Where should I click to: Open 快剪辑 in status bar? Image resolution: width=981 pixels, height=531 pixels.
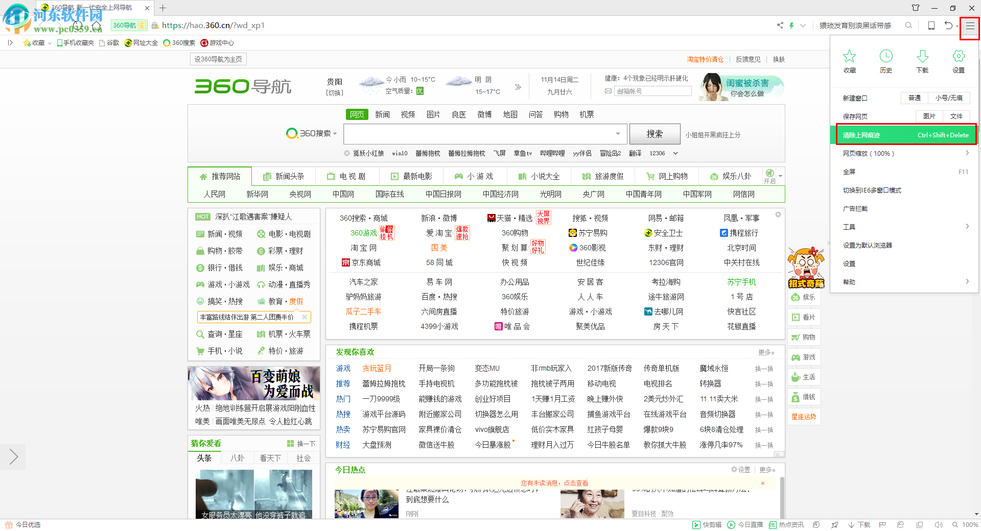[707, 525]
